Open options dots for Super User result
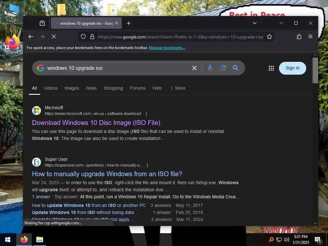 (x=147, y=165)
